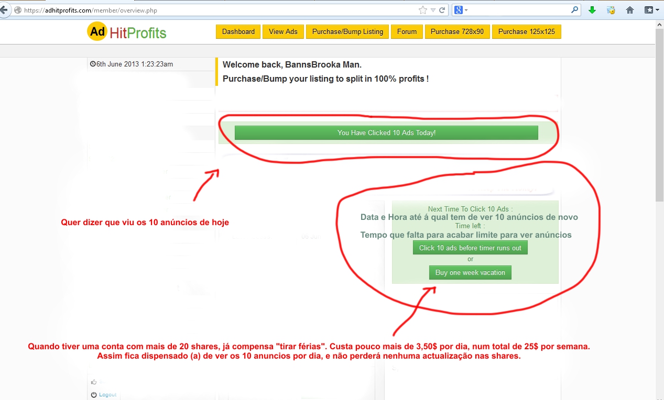Viewport: 664px width, 400px height.
Task: Open Google search engine selector
Action: click(461, 10)
